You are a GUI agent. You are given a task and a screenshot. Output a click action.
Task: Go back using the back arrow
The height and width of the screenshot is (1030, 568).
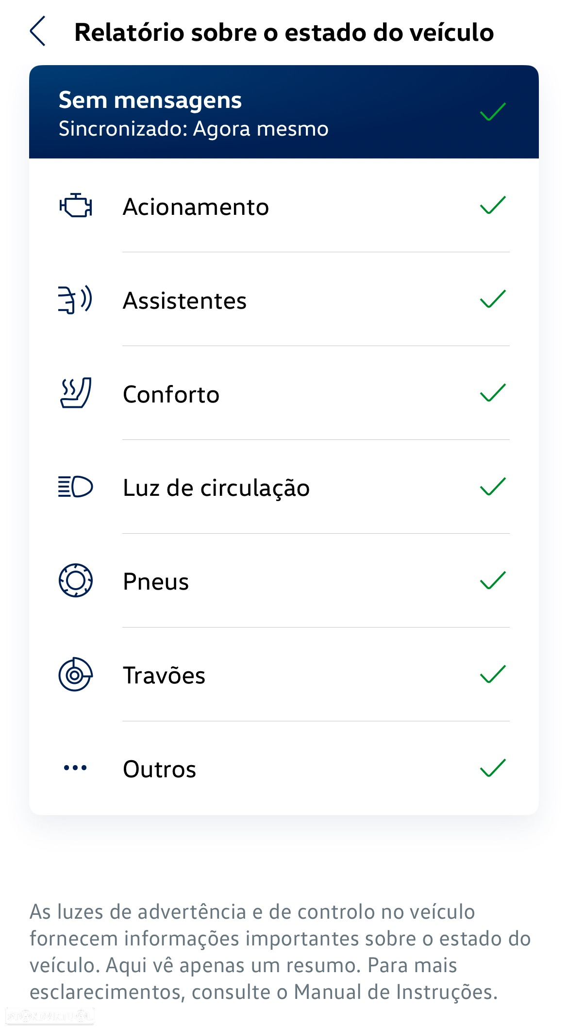37,31
